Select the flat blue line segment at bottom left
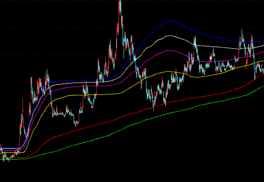Viewport: 264px width, 182px height. tap(10, 147)
